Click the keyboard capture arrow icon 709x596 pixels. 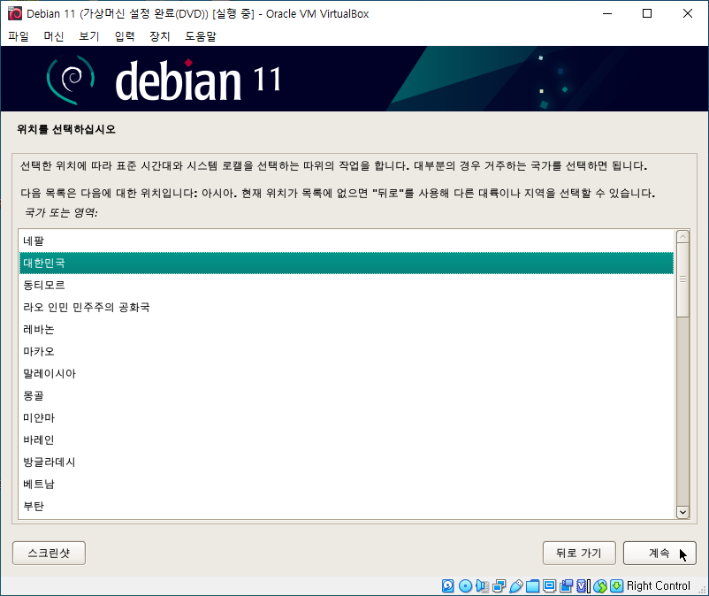617,585
